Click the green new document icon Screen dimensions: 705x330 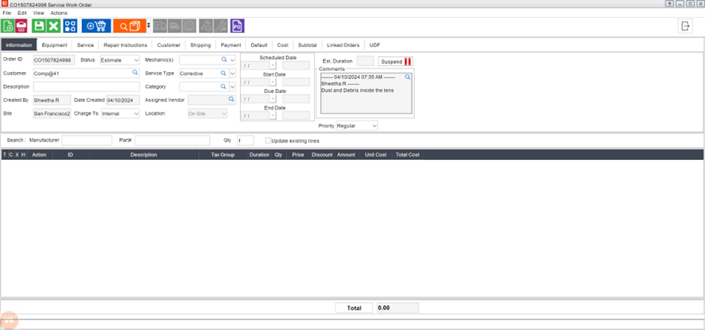pyautogui.click(x=8, y=25)
